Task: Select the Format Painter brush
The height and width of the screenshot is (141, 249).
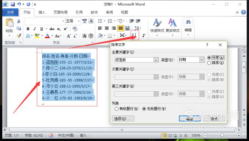Action: point(19,36)
